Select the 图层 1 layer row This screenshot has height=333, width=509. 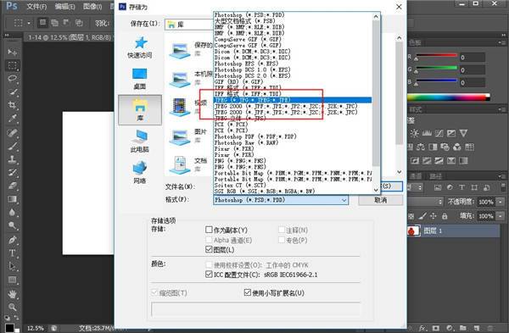454,230
